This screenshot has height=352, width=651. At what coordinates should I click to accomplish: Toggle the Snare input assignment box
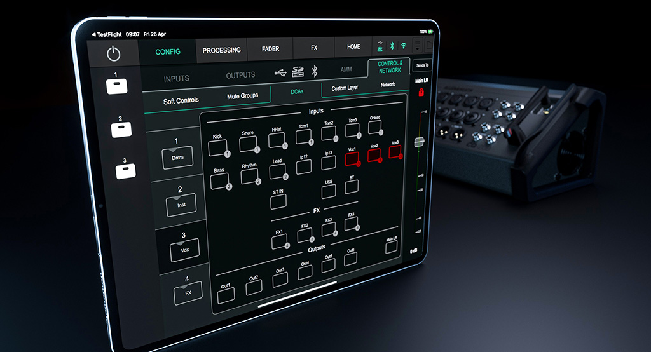249,144
